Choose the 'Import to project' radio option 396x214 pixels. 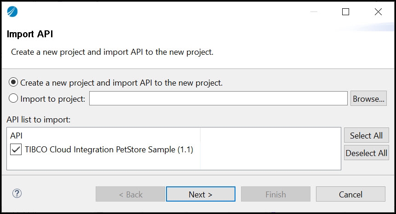pyautogui.click(x=13, y=98)
